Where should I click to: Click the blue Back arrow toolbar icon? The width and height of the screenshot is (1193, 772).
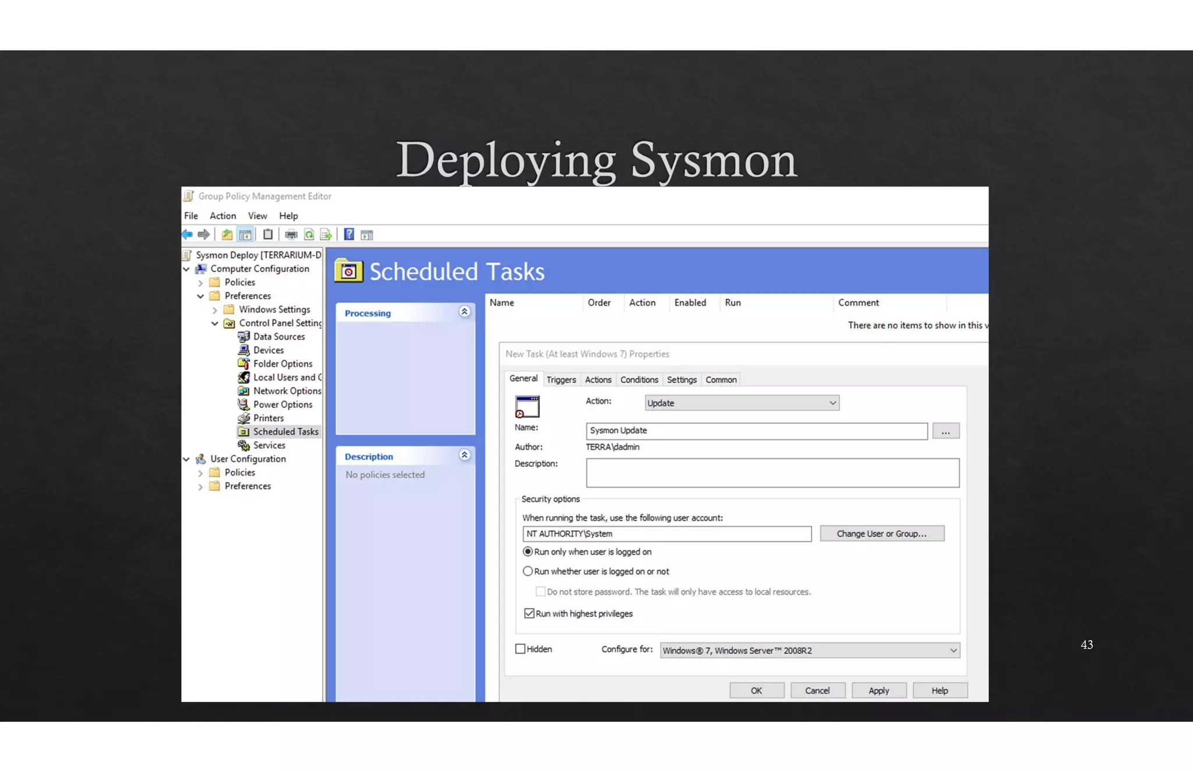[x=188, y=235]
